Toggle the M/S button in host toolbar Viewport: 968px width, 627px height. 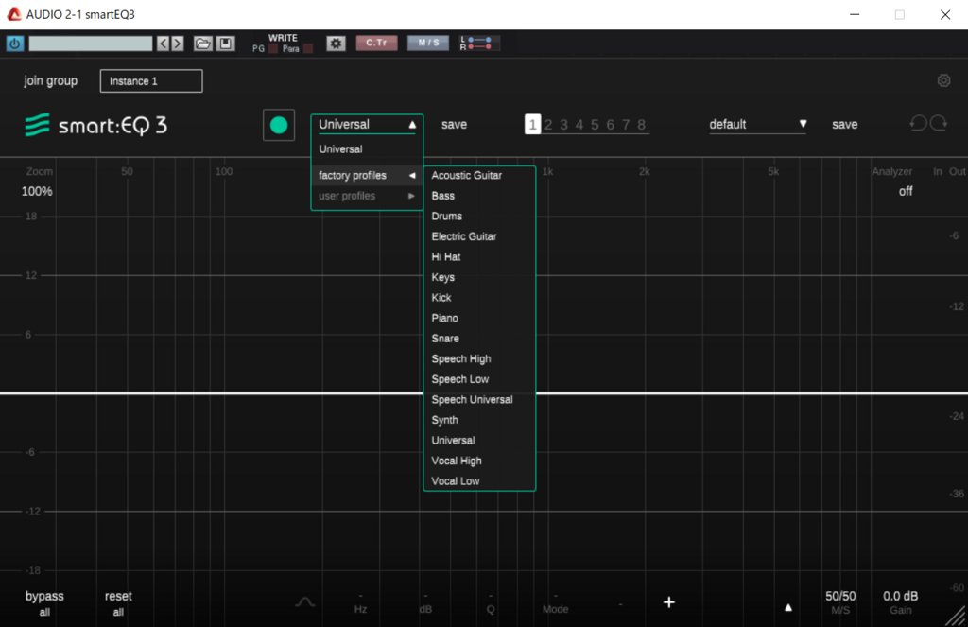(428, 43)
